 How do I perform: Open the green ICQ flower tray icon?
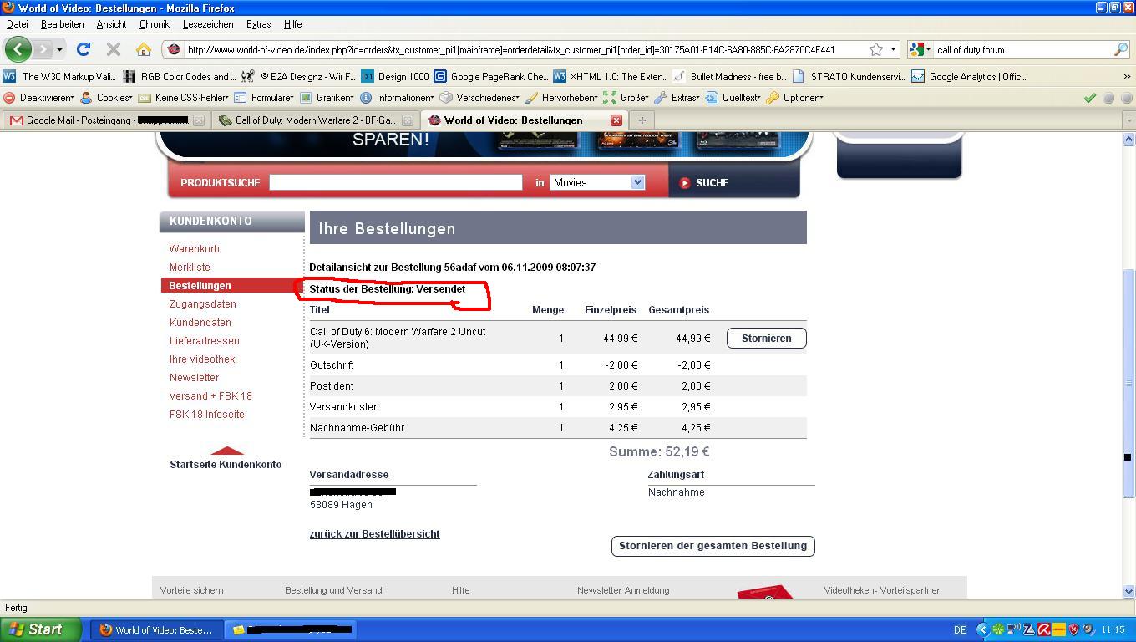click(998, 630)
